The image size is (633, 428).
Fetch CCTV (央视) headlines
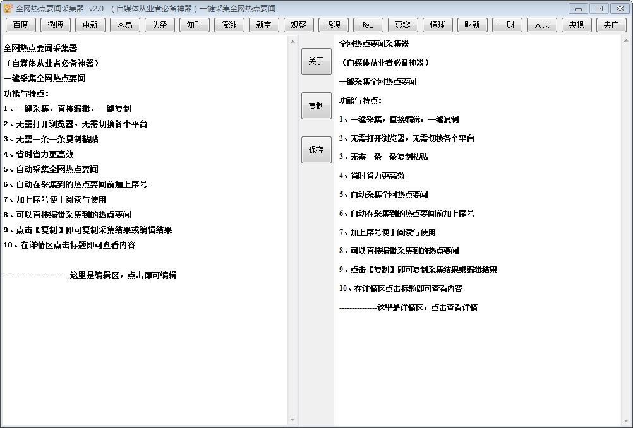point(576,25)
